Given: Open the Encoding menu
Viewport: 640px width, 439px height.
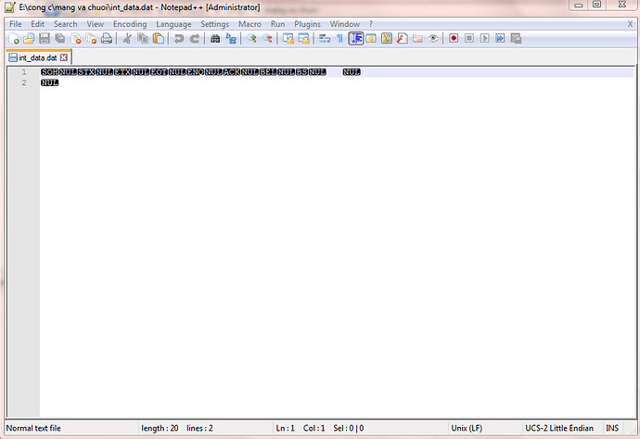Looking at the screenshot, I should tap(130, 23).
